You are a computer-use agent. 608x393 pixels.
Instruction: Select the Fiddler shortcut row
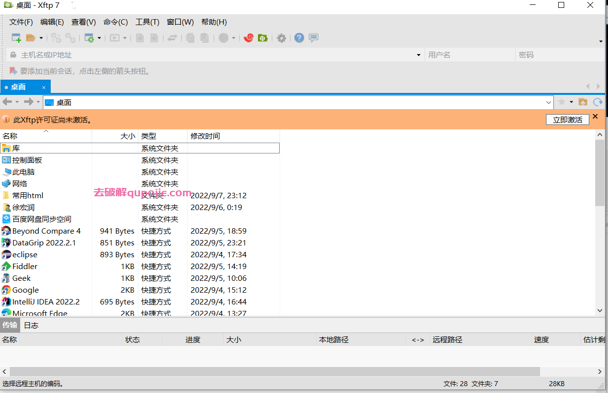click(140, 267)
